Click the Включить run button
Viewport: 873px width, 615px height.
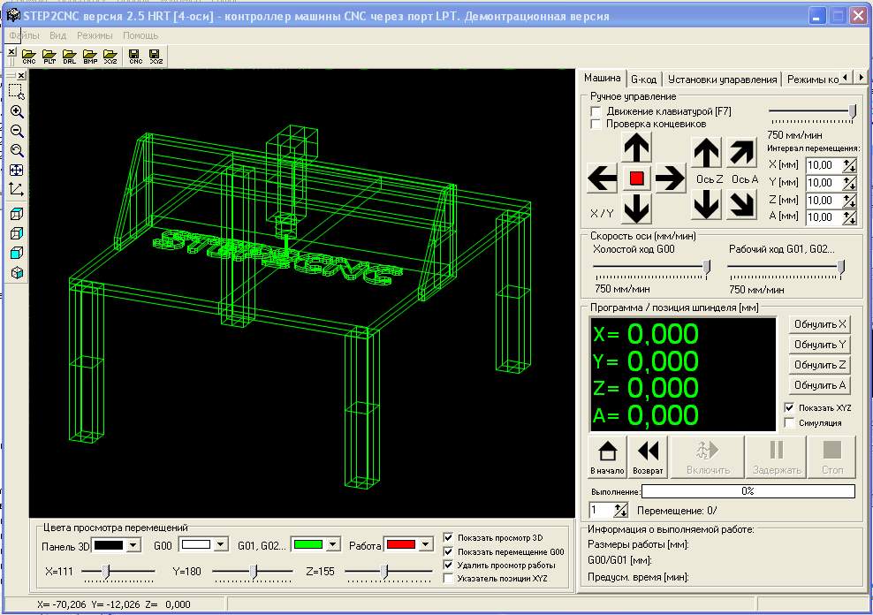[708, 457]
